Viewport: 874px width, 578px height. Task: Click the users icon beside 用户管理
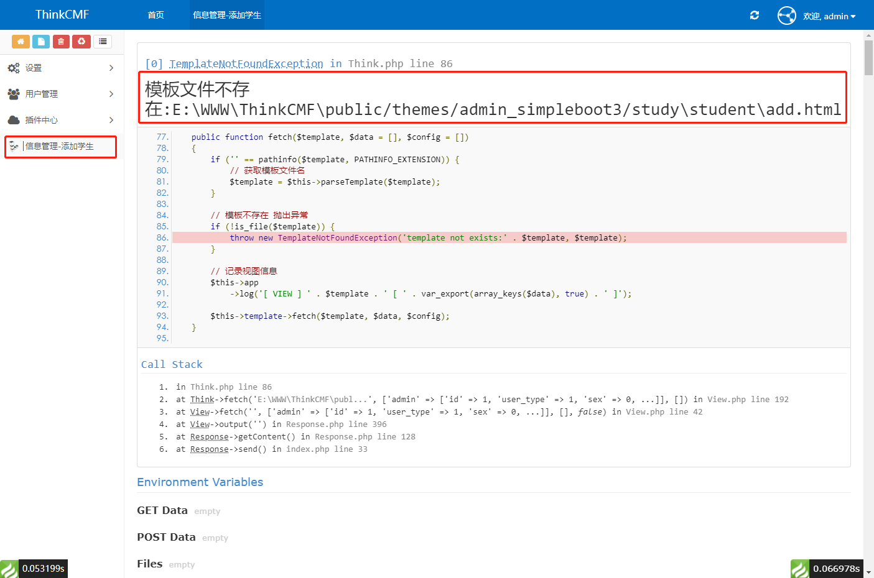[x=14, y=94]
